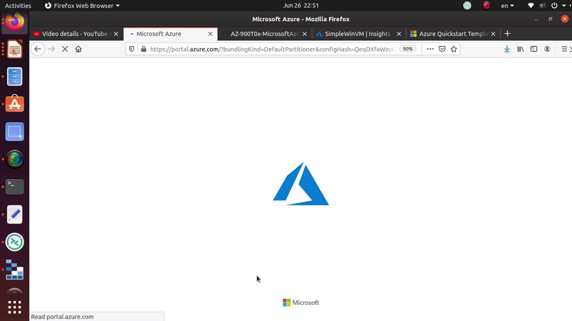Click the Azure logo in page center

coord(301,184)
